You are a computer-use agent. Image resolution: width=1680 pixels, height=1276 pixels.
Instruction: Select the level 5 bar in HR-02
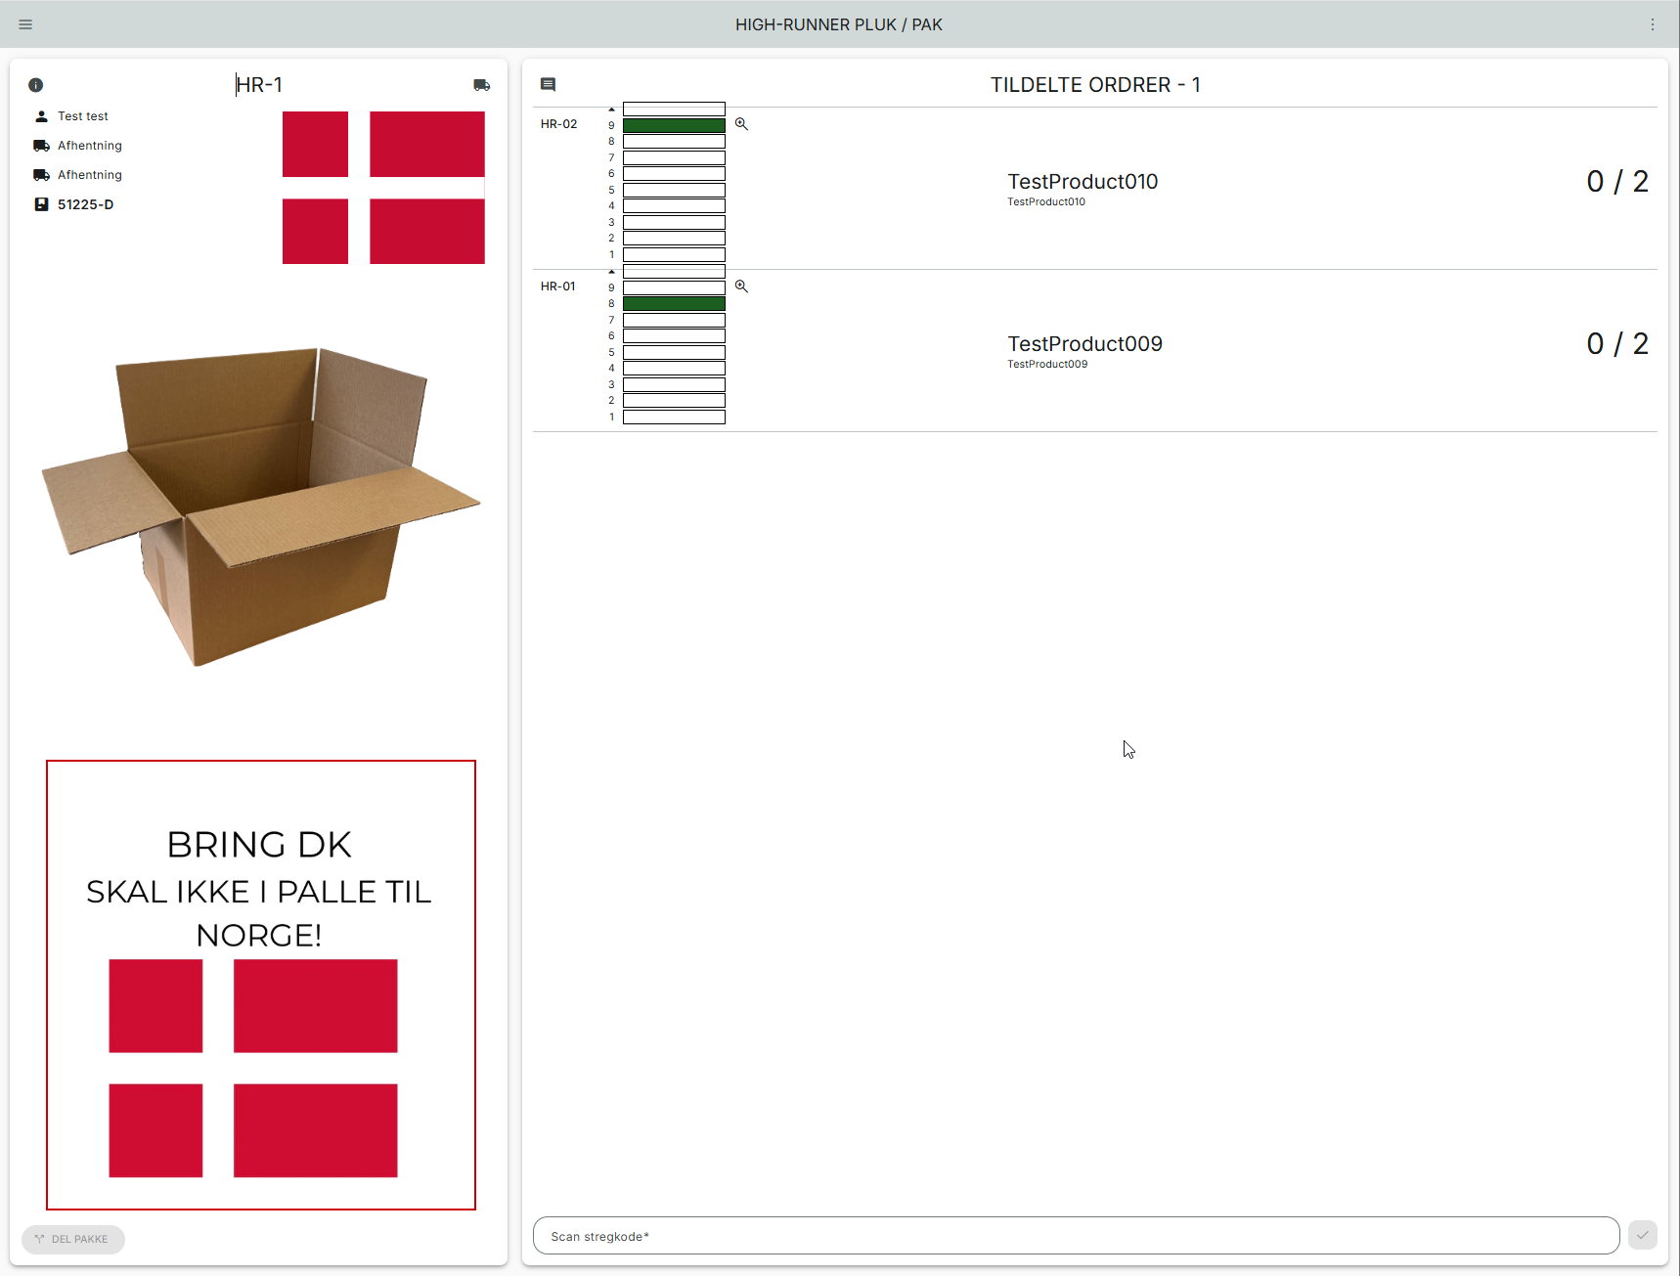tap(674, 190)
